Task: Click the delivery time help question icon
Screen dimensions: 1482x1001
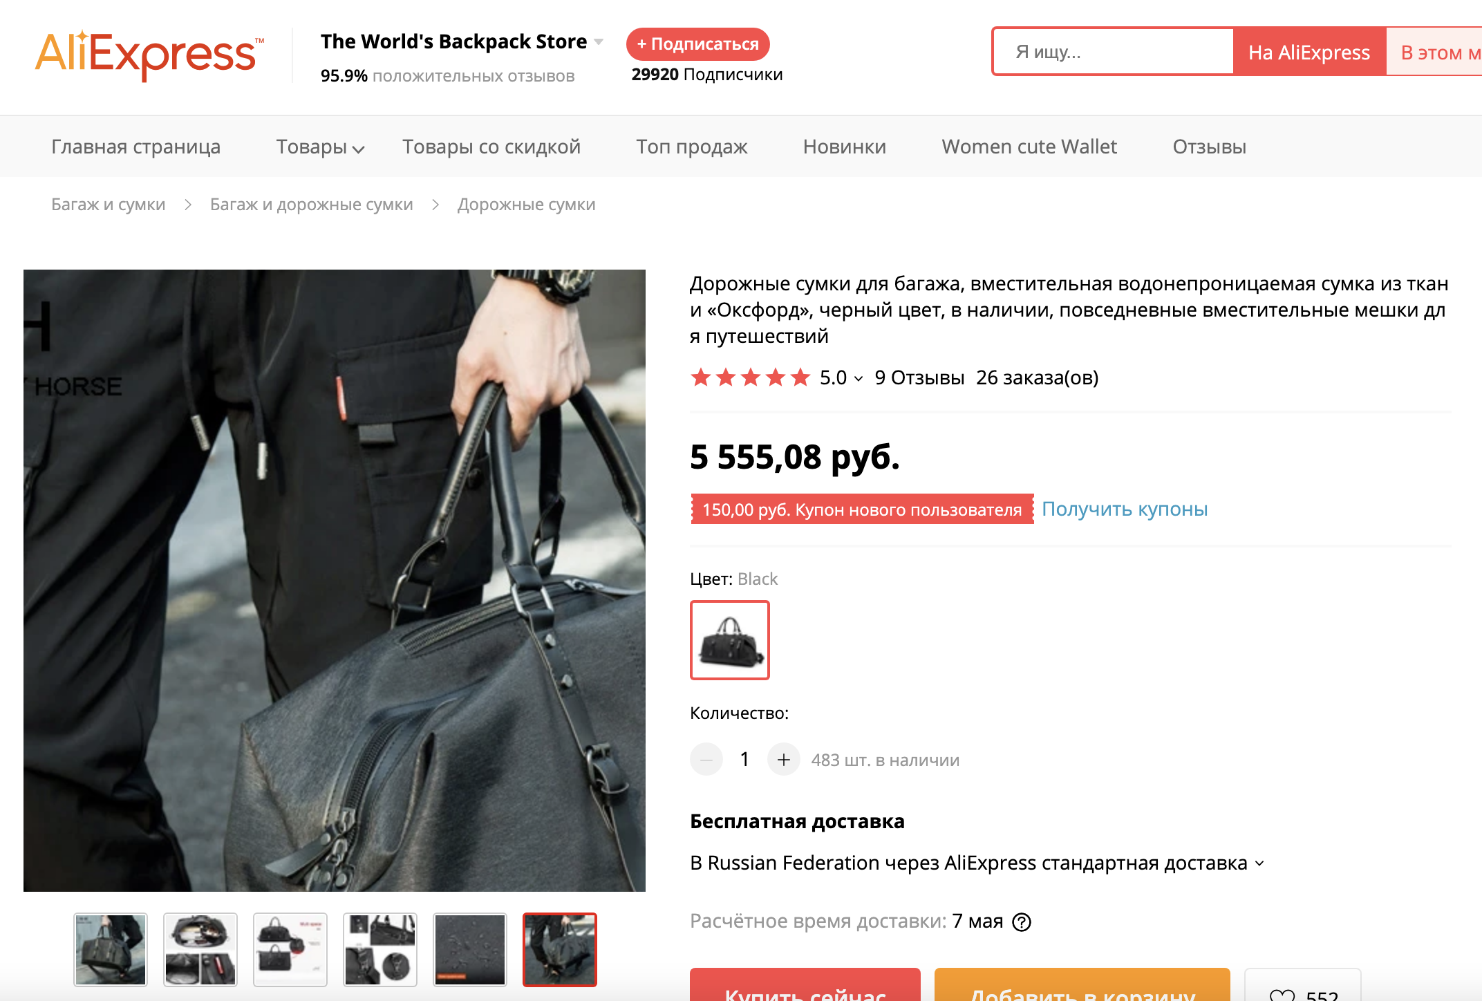Action: (x=1021, y=922)
